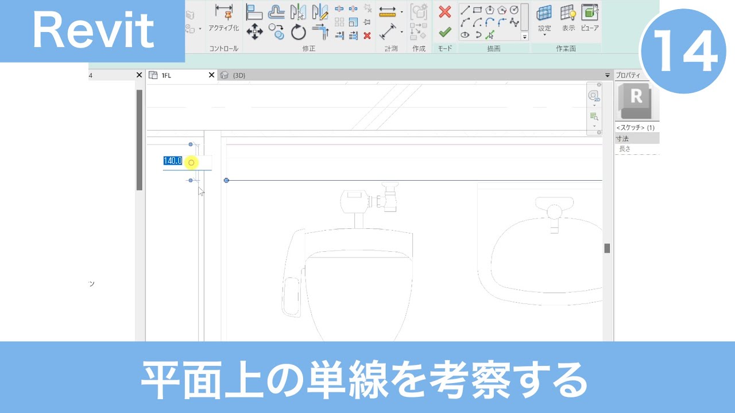The height and width of the screenshot is (413, 735).
Task: Select the Scale tool
Action: click(353, 22)
